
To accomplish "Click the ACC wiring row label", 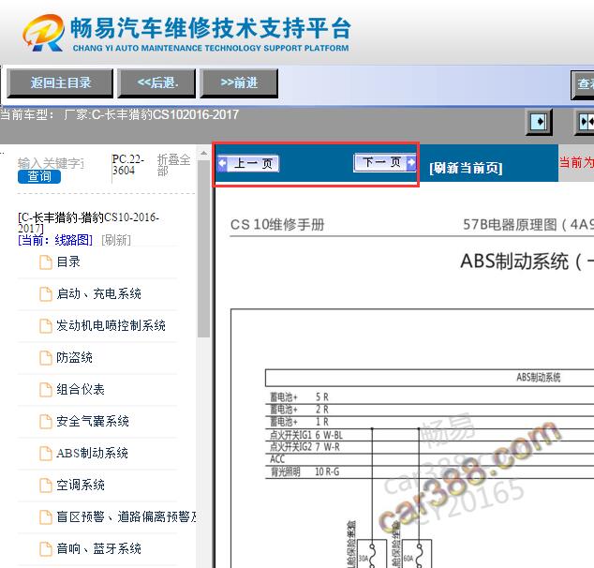I will tap(277, 459).
